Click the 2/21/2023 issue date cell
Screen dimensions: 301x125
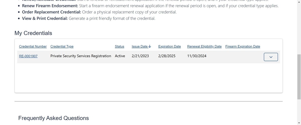(140, 56)
